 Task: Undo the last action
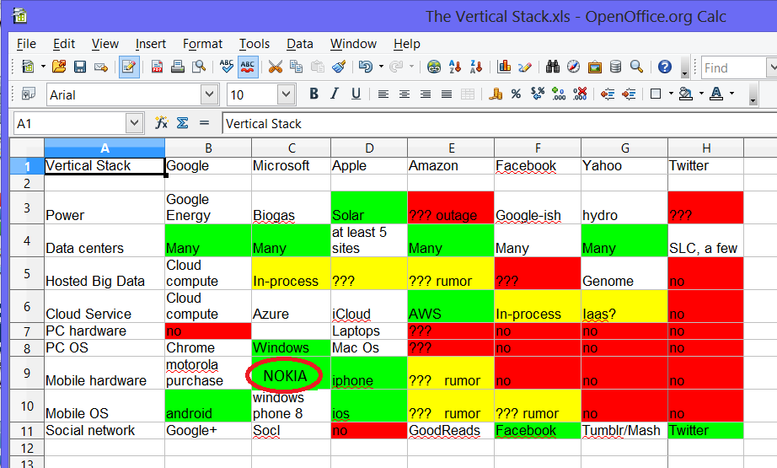click(366, 67)
